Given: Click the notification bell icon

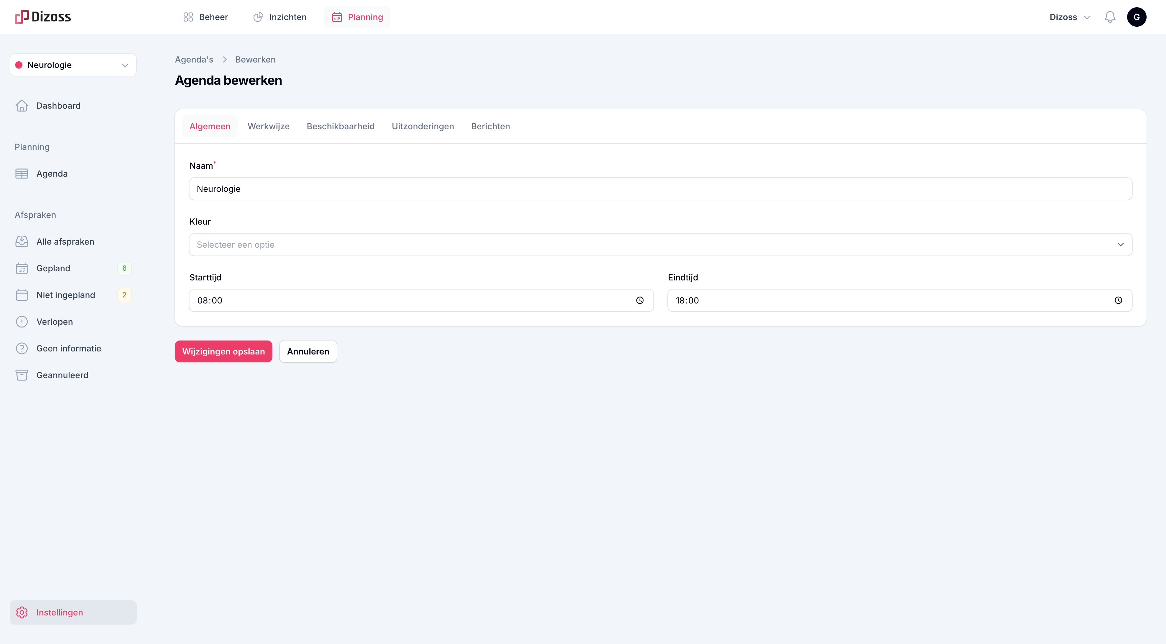Looking at the screenshot, I should pyautogui.click(x=1110, y=17).
